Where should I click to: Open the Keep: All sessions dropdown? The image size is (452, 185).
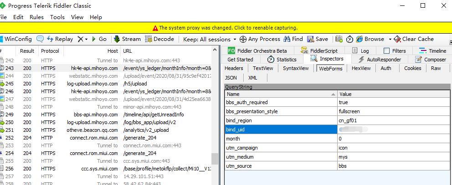pos(210,40)
